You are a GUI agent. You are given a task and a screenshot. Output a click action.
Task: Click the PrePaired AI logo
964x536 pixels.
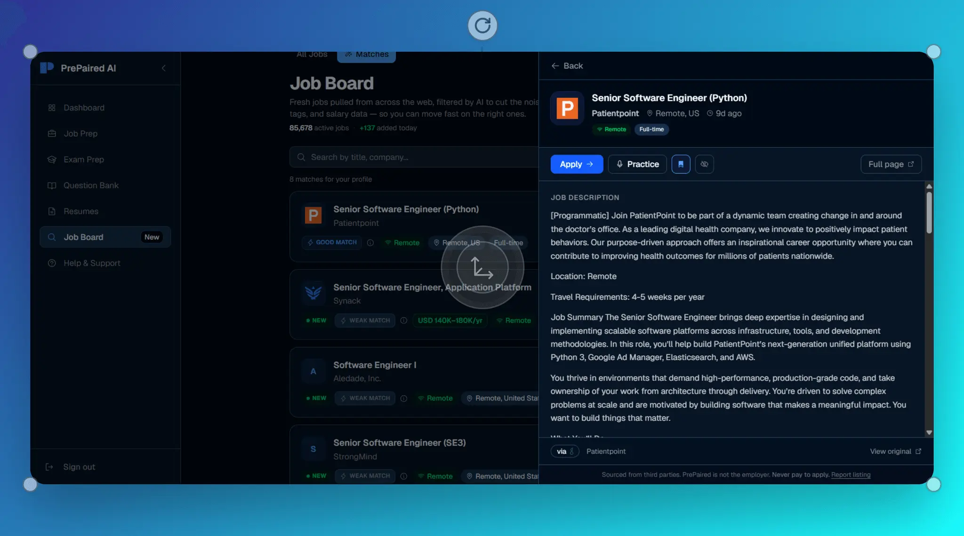pos(47,68)
